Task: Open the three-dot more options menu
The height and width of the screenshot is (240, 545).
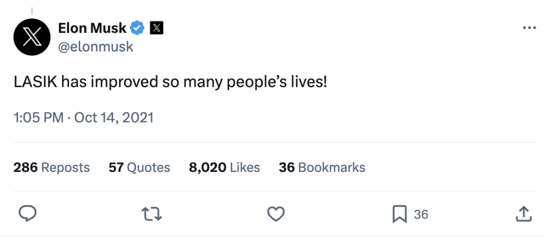Action: click(x=529, y=28)
